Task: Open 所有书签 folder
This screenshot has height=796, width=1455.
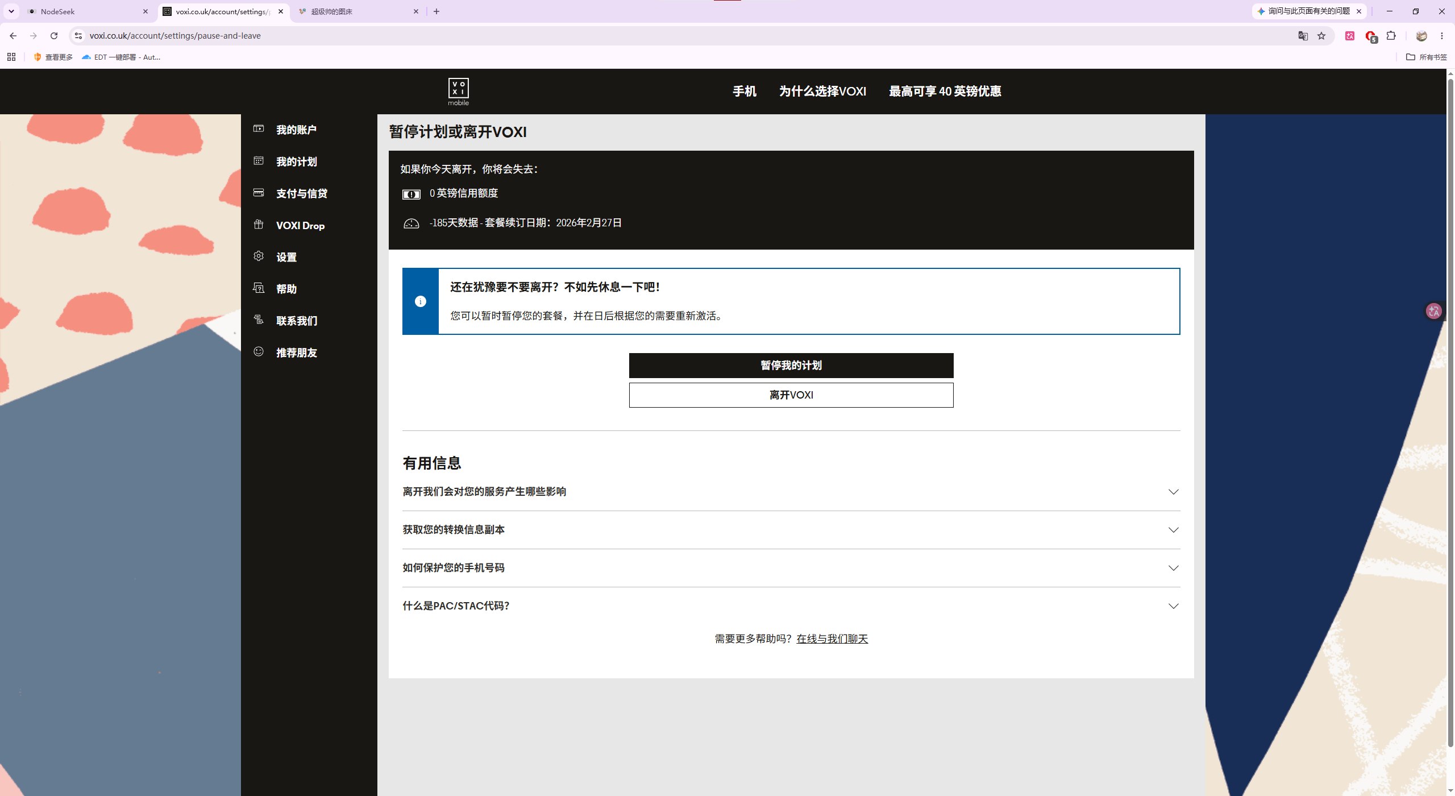Action: 1426,57
